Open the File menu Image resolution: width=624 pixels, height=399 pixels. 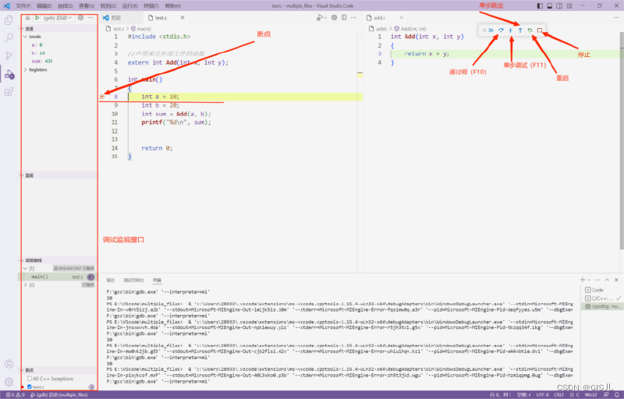point(23,6)
